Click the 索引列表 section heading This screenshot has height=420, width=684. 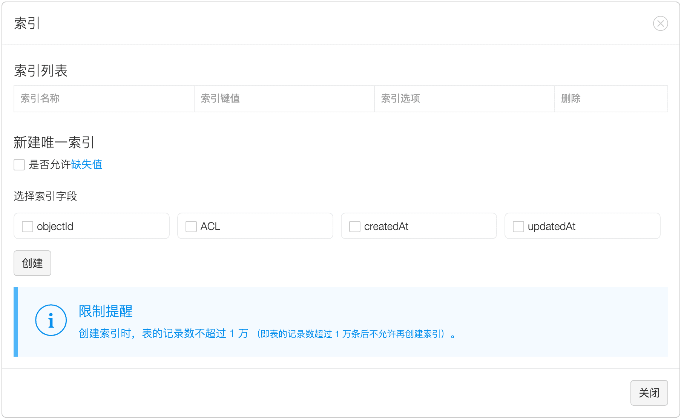click(41, 71)
